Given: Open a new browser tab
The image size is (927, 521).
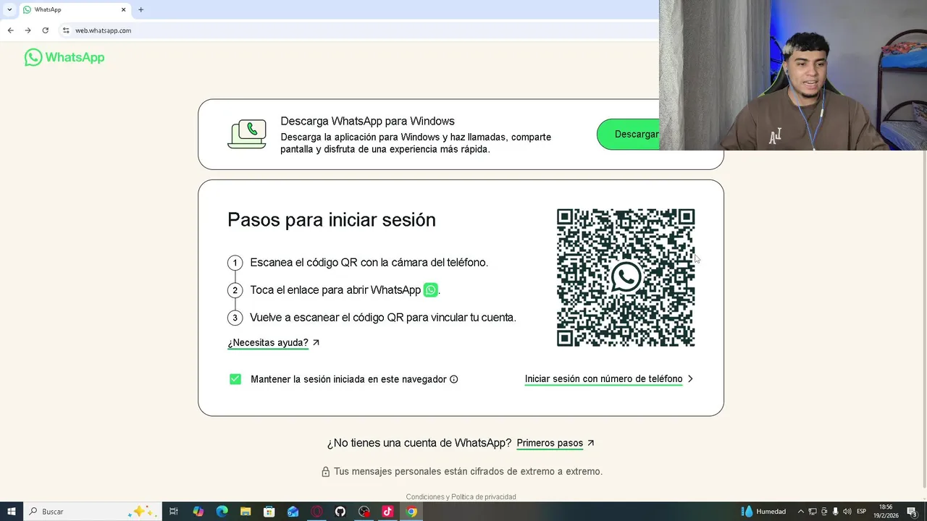Looking at the screenshot, I should pos(140,9).
